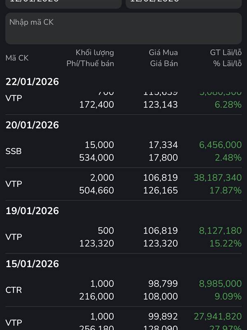Tap the 15.22% profit percentage
This screenshot has height=330, width=247.
226,243
